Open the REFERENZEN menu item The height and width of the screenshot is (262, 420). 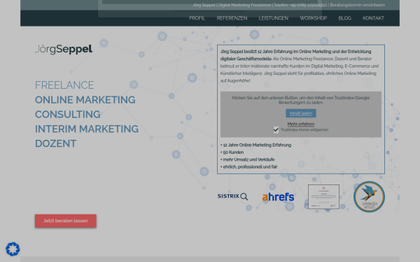pyautogui.click(x=232, y=18)
